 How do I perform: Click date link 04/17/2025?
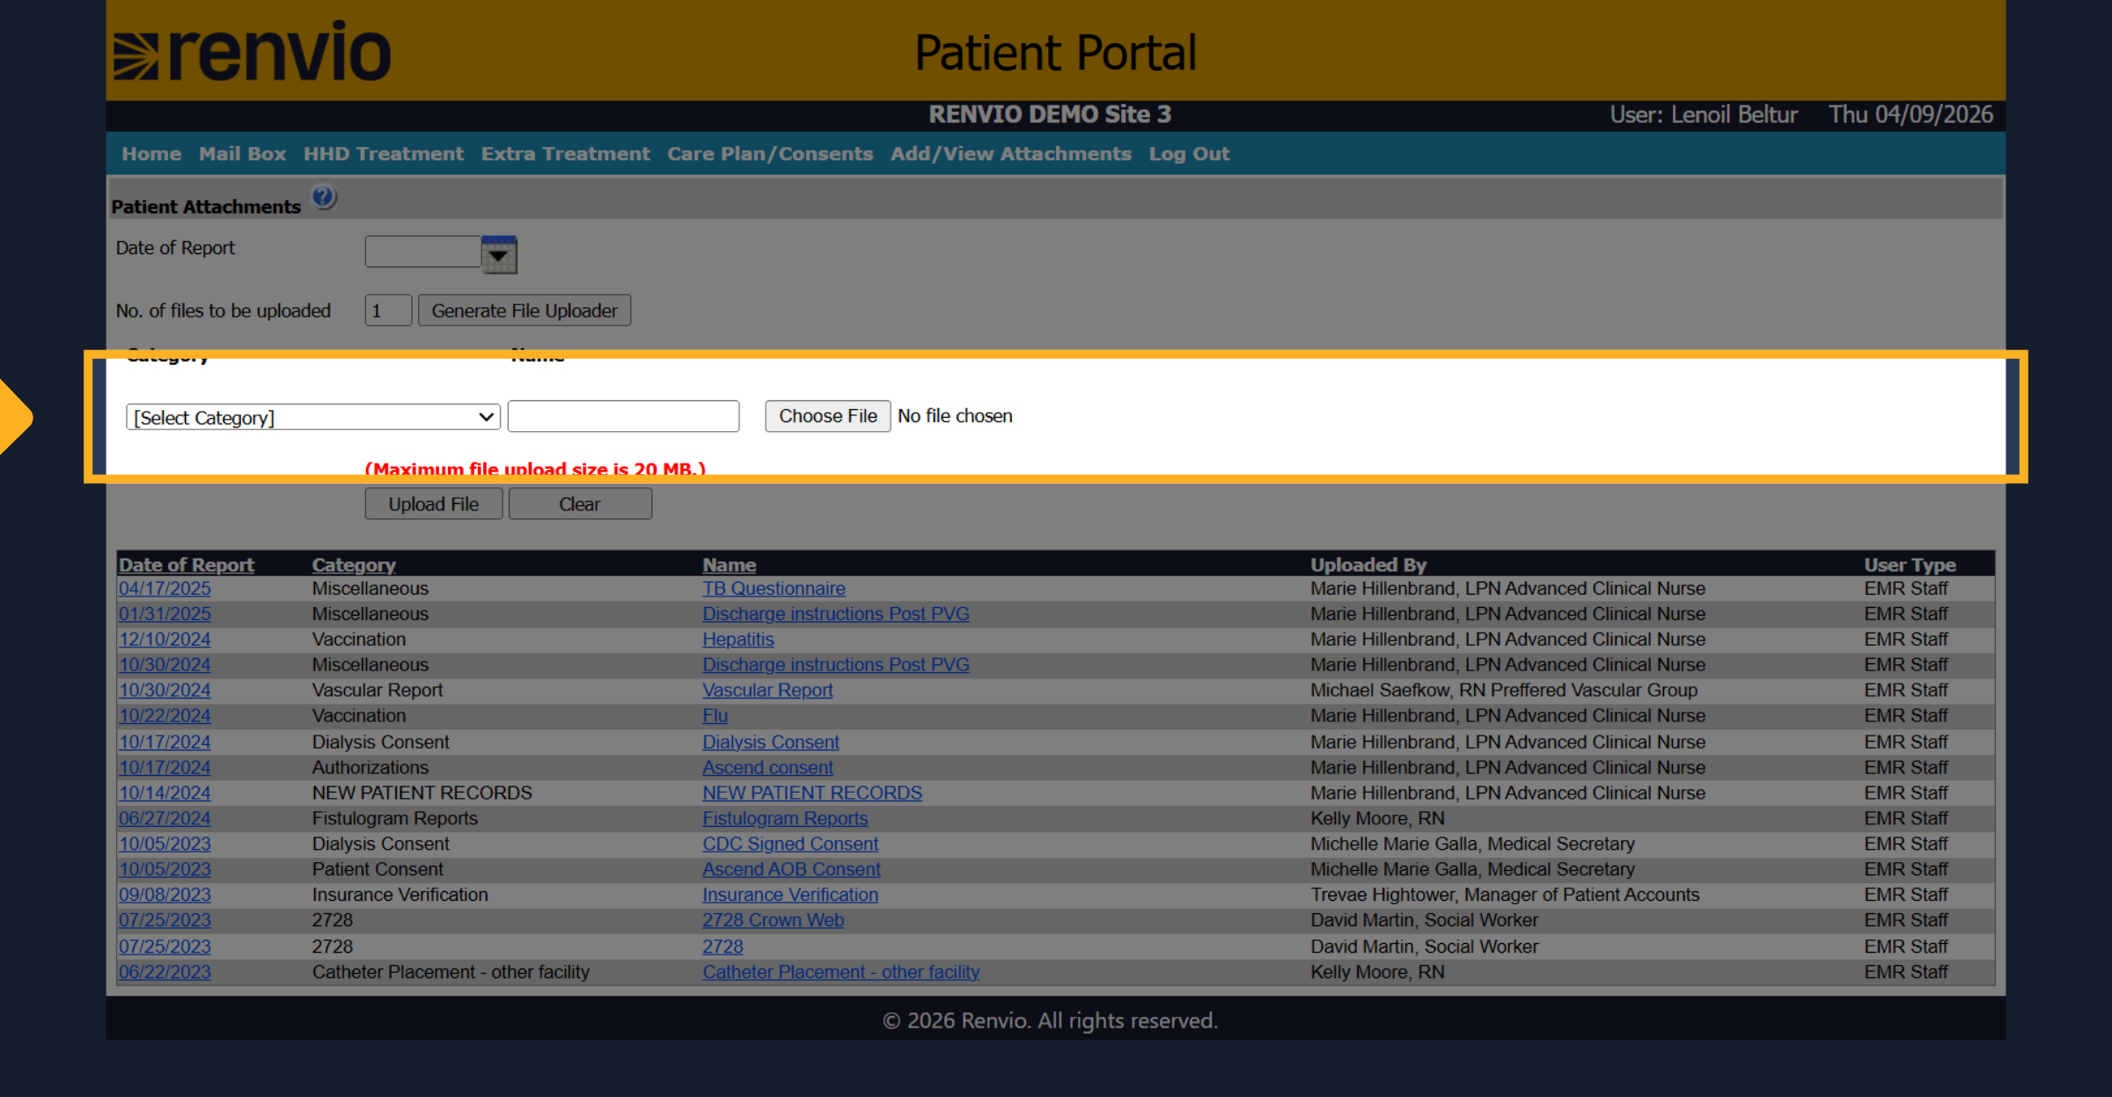coord(165,589)
